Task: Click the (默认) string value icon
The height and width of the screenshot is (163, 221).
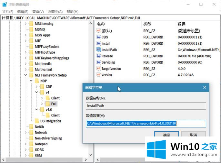Action: (x=99, y=30)
